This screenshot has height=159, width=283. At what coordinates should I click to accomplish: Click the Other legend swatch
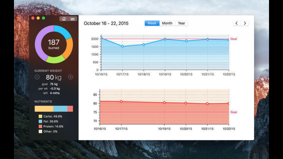pos(40,131)
